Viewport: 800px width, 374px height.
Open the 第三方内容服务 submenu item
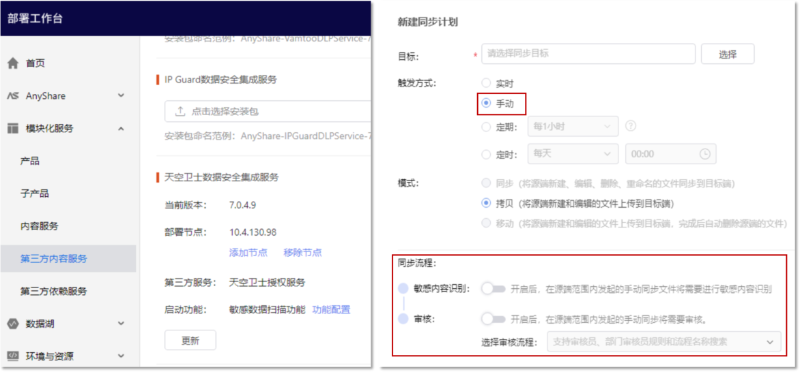point(68,259)
